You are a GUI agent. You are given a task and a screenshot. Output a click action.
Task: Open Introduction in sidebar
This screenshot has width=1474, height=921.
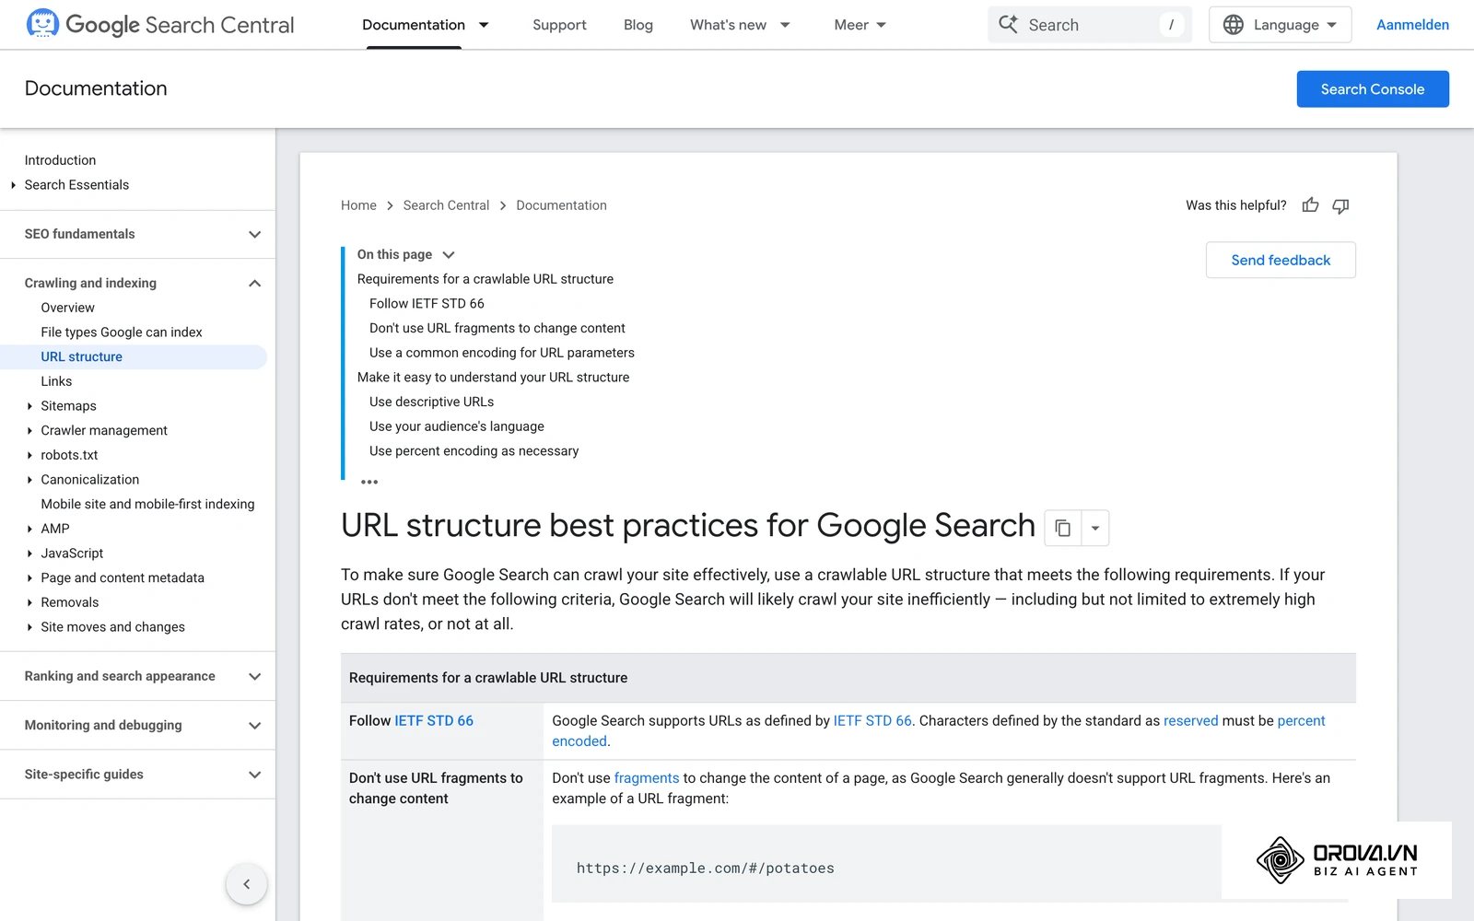point(60,160)
